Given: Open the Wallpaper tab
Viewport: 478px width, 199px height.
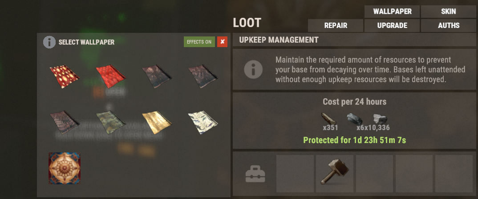Looking at the screenshot, I should tap(392, 12).
